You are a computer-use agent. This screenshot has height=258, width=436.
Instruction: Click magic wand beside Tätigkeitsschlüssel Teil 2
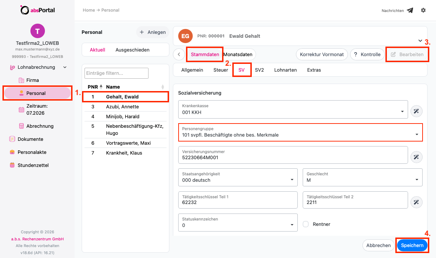click(x=416, y=202)
